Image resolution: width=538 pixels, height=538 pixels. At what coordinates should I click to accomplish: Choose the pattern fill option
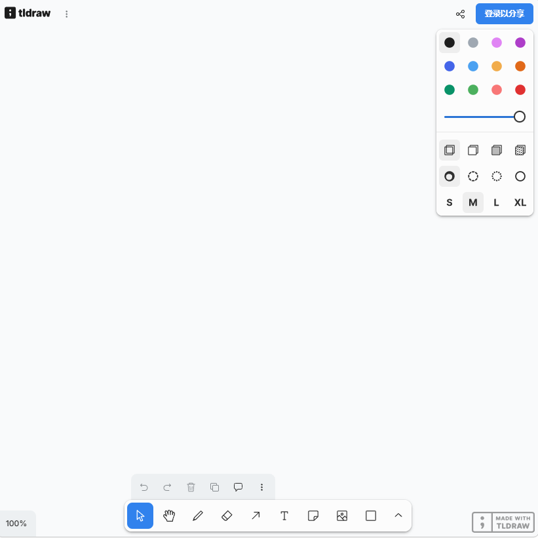tap(520, 150)
